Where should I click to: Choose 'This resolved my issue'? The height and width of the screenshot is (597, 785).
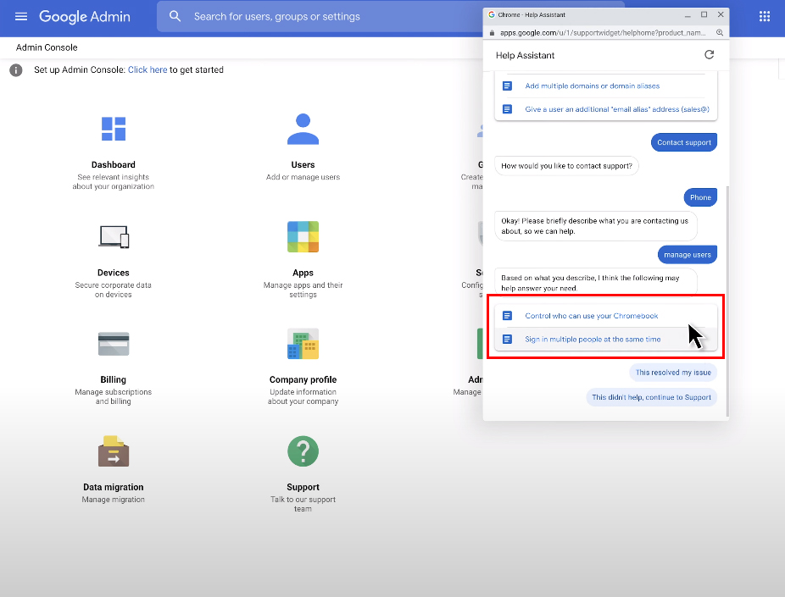pos(673,373)
